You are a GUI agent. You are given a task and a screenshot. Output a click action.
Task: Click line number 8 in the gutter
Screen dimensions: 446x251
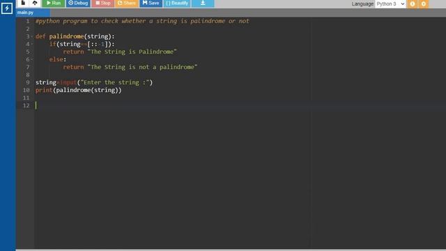28,75
